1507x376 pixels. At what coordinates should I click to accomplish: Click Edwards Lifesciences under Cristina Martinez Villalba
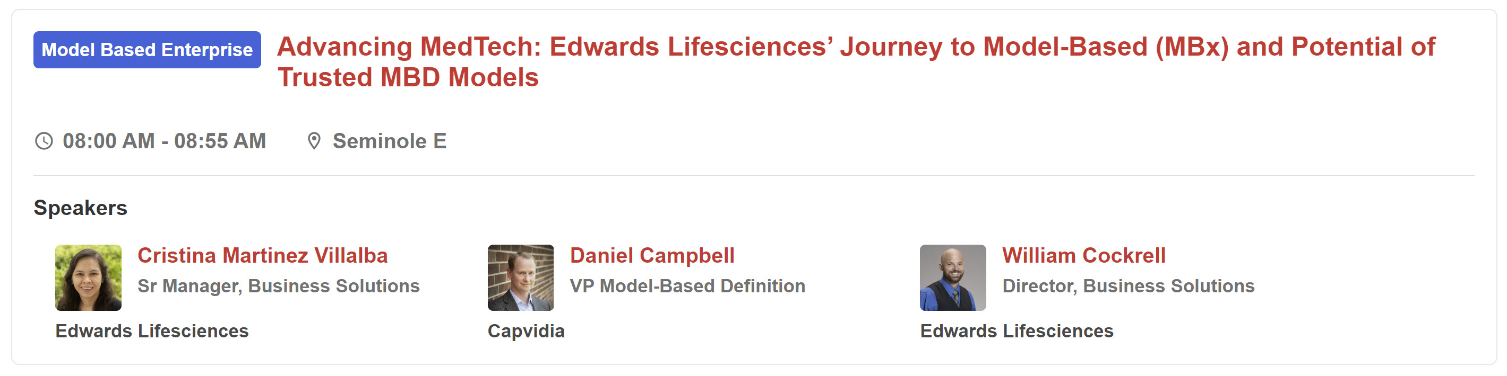[152, 330]
